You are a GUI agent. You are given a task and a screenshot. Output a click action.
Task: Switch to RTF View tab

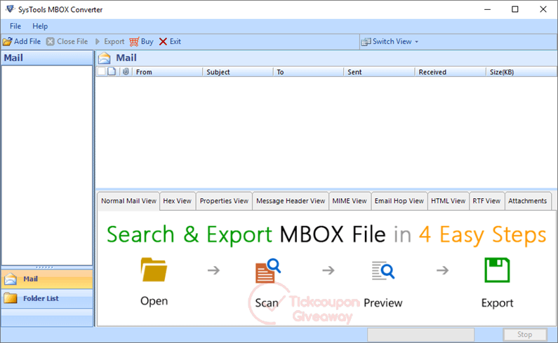point(486,201)
